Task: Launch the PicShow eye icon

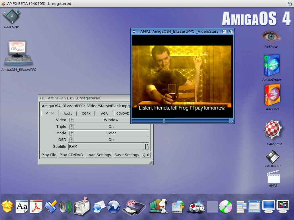Action: tap(271, 36)
